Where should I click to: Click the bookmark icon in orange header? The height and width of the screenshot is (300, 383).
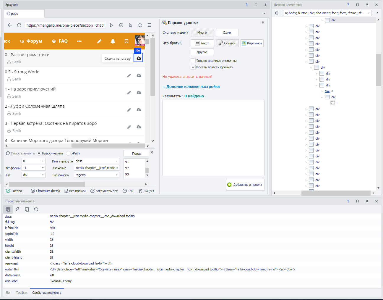(x=126, y=41)
